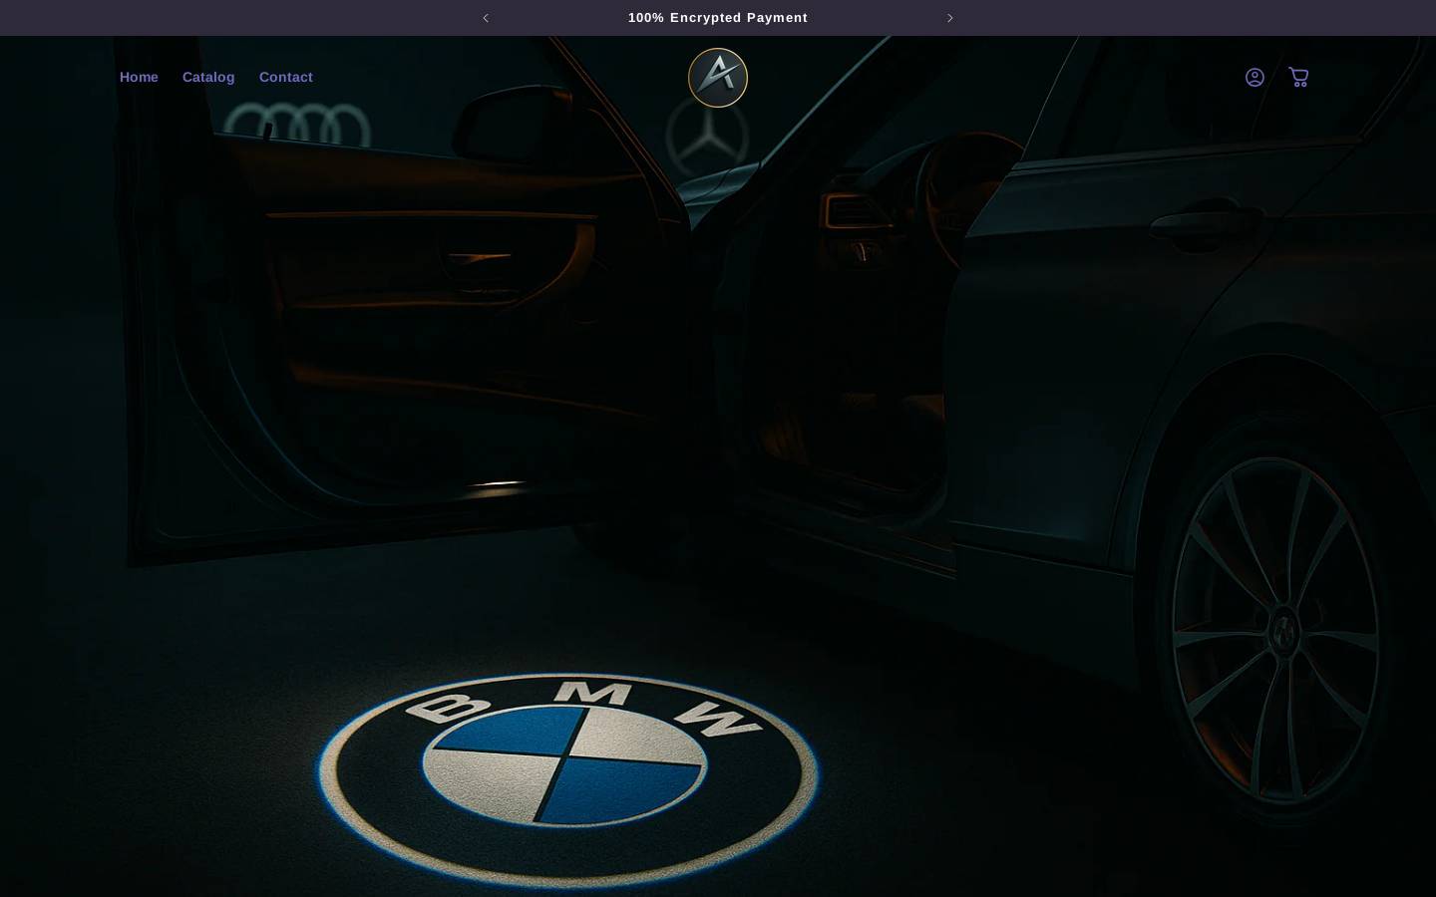Open the account login icon
The image size is (1436, 897).
pyautogui.click(x=1255, y=78)
